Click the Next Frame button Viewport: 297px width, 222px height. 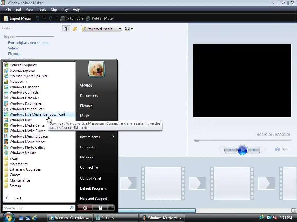coord(253,150)
